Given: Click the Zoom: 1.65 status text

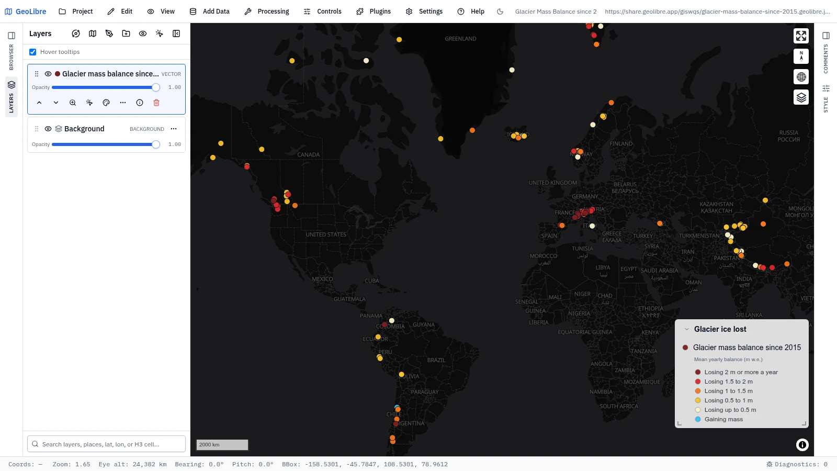Looking at the screenshot, I should tap(71, 464).
